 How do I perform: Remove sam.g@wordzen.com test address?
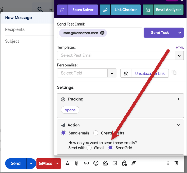(x=102, y=33)
